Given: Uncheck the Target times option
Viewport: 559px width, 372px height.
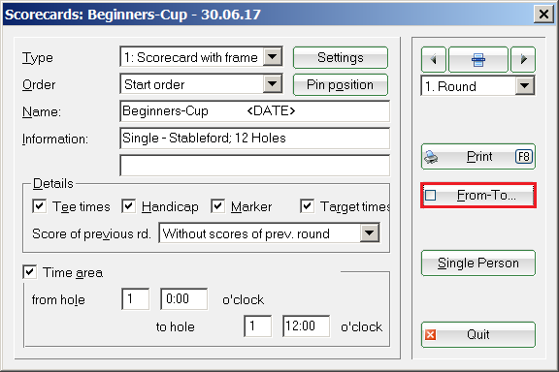Looking at the screenshot, I should pyautogui.click(x=308, y=206).
